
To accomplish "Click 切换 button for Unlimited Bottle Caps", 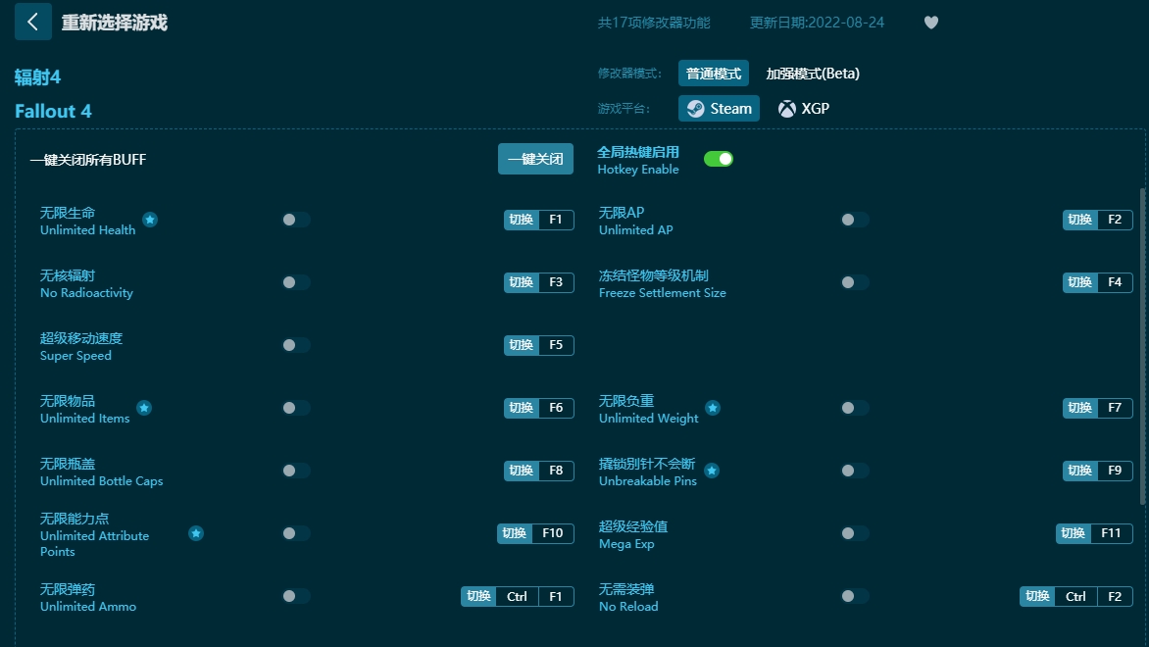I will (521, 471).
